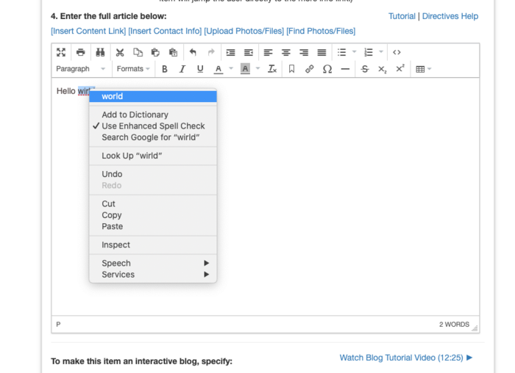
Task: Click the editor resize handle
Action: [475, 328]
